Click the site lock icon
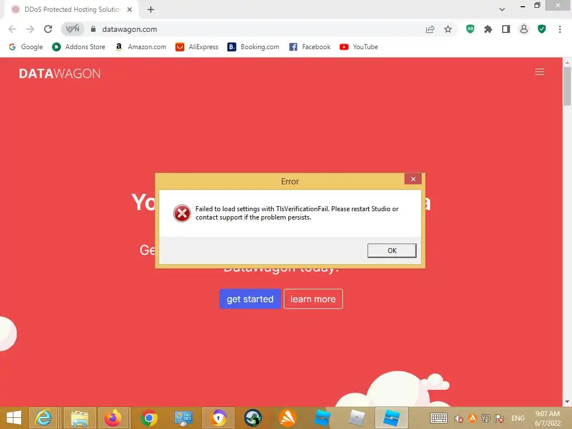 point(93,29)
